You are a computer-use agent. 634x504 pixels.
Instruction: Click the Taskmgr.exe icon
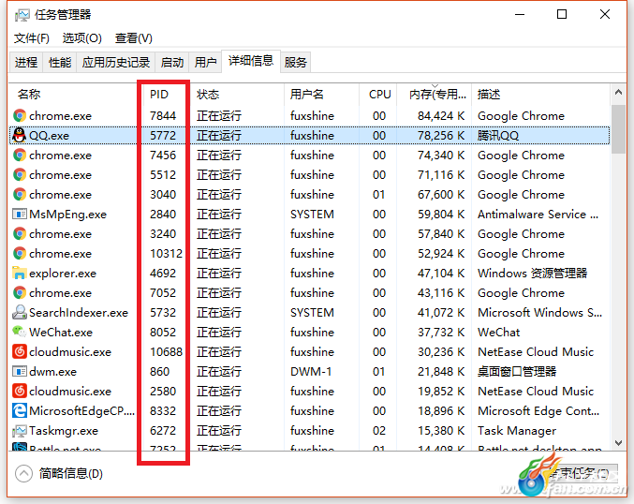(20, 430)
